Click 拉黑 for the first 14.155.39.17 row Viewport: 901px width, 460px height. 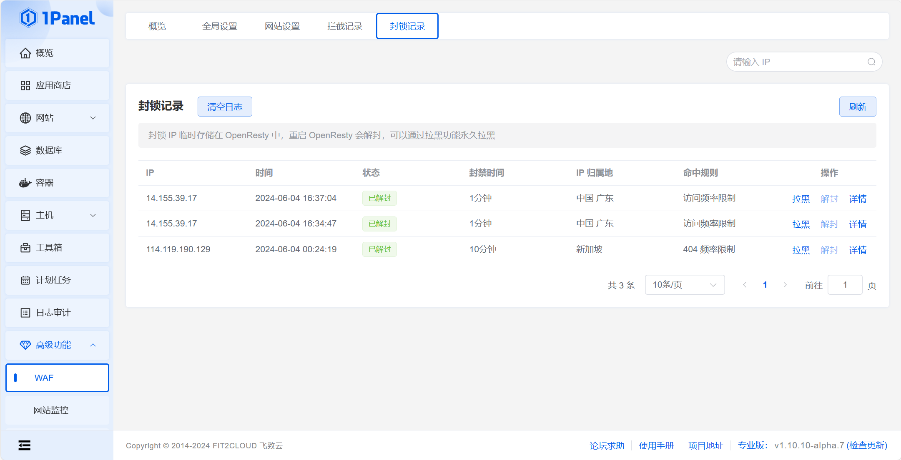[x=801, y=199]
